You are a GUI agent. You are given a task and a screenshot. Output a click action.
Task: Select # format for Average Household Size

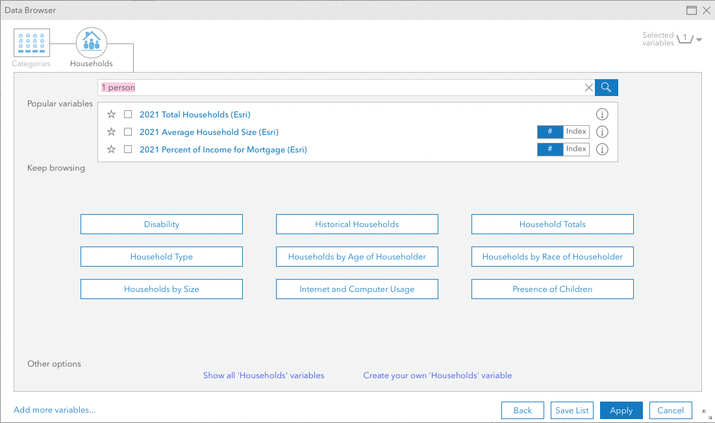click(x=550, y=132)
